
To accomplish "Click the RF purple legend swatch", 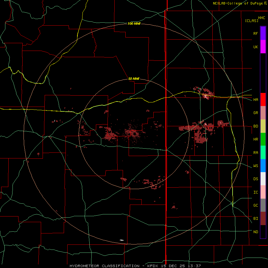I will (x=263, y=33).
